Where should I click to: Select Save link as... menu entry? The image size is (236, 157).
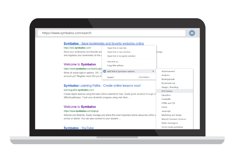pos(113,61)
